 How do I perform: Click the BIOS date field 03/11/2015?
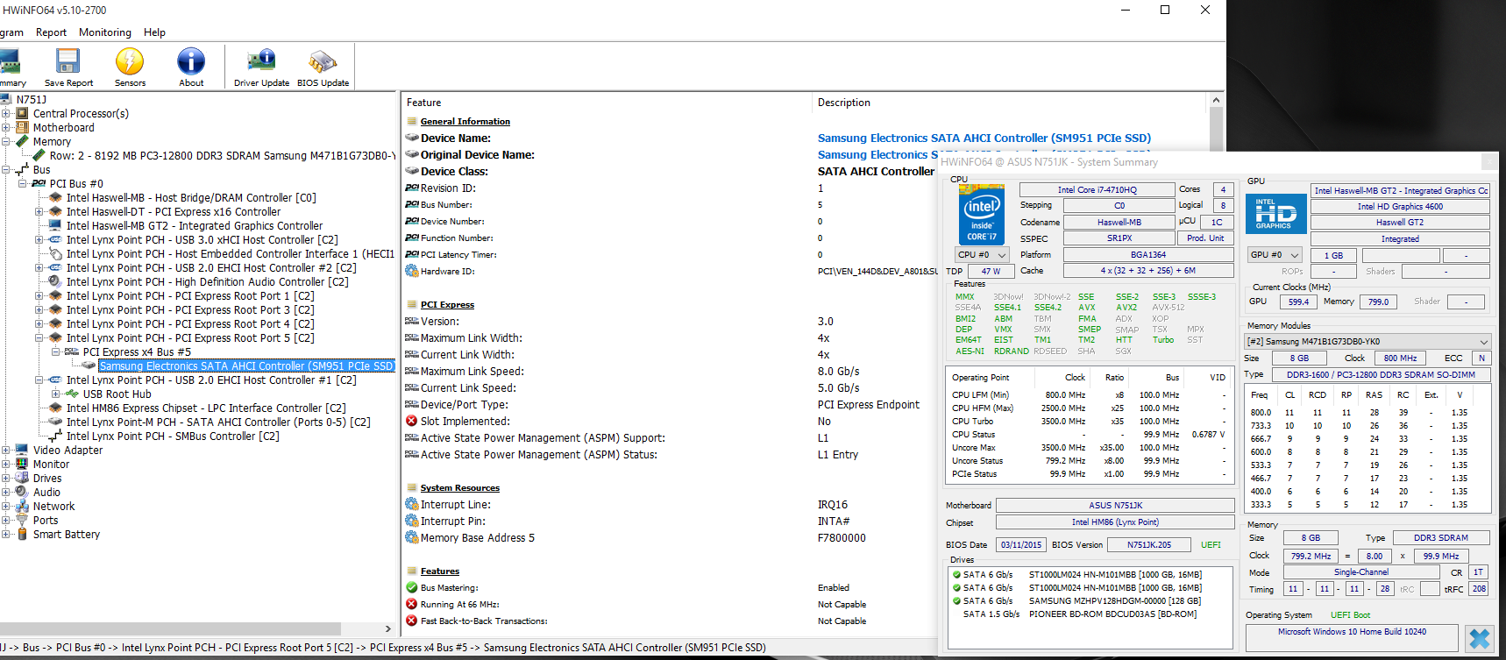[x=1021, y=545]
